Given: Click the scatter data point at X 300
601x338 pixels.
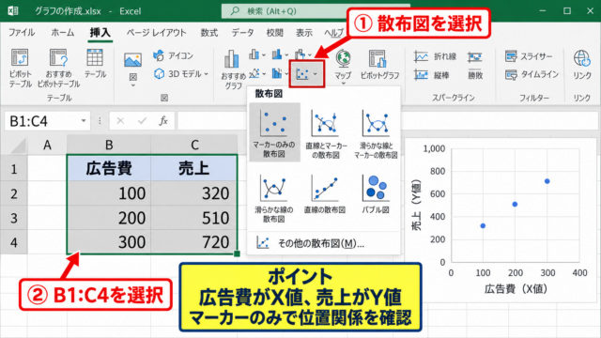Looking at the screenshot, I should click(547, 181).
